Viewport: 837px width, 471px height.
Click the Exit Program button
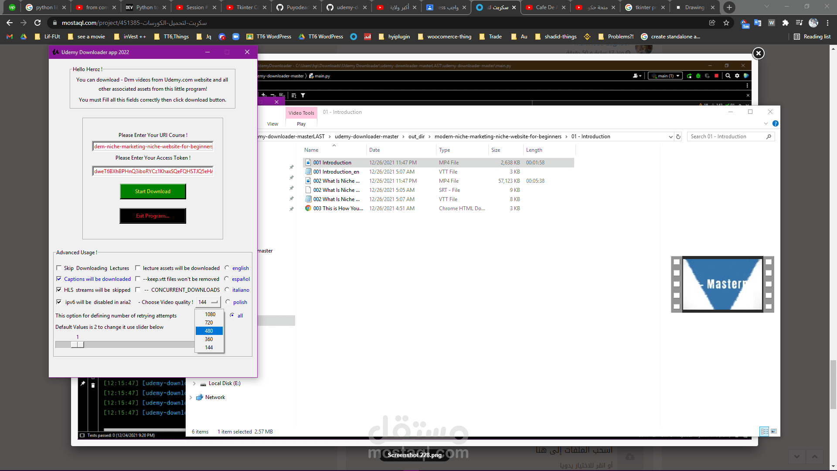(153, 216)
